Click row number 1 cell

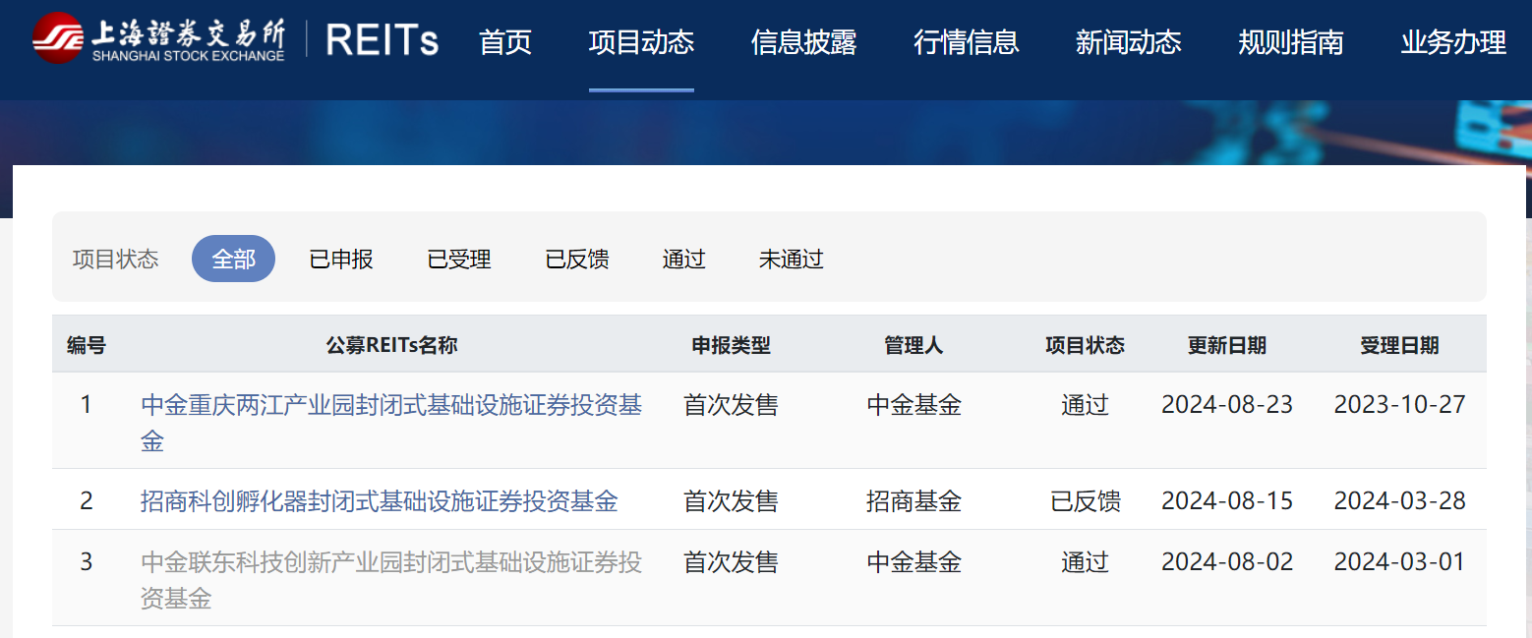click(86, 404)
